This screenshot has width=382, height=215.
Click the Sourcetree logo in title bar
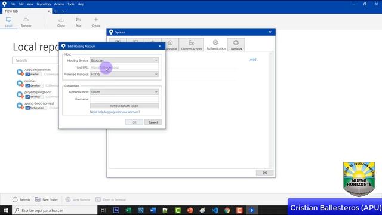(x=4, y=4)
